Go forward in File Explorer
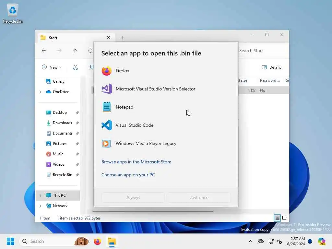Viewport: 332px width, 249px height. click(59, 51)
